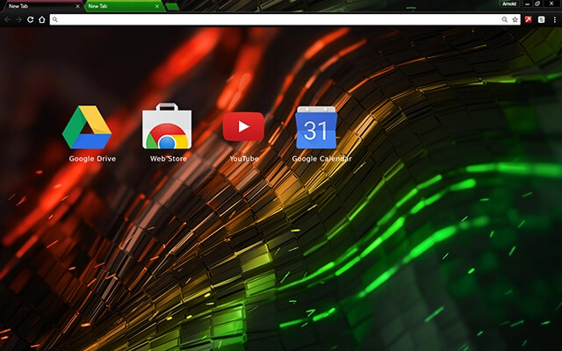Bookmark this page with the star
Screen dimensions: 562x351
click(515, 19)
